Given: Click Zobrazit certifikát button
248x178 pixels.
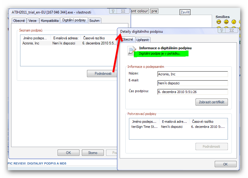Looking at the screenshot, I should click(x=212, y=102).
